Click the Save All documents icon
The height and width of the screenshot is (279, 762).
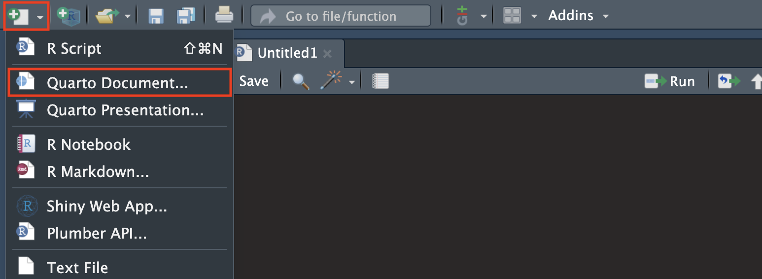(x=186, y=16)
